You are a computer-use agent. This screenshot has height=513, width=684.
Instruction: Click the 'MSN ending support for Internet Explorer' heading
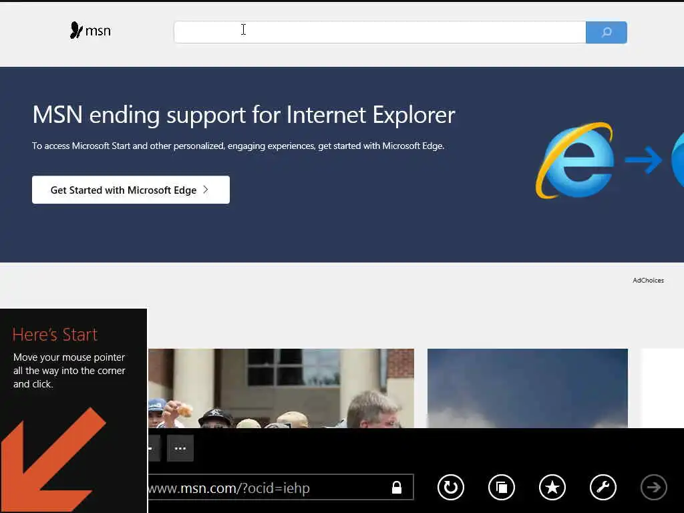point(244,115)
